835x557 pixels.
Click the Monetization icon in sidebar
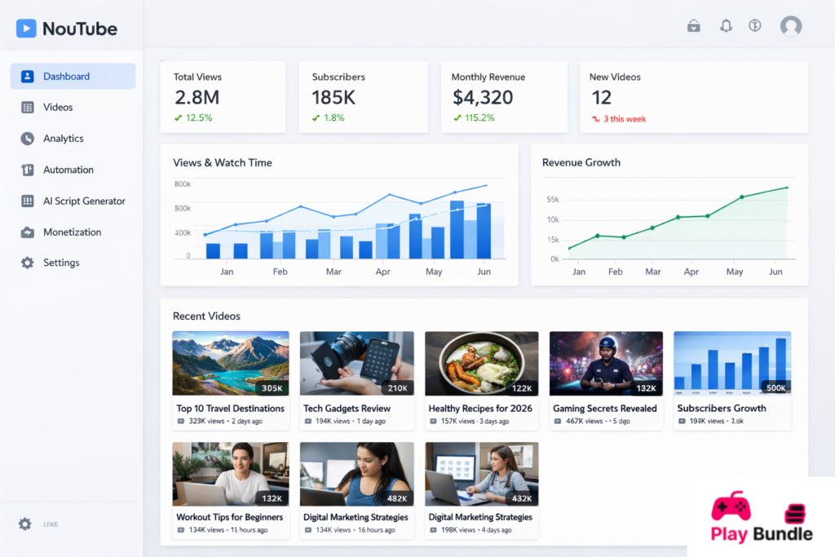coord(28,232)
